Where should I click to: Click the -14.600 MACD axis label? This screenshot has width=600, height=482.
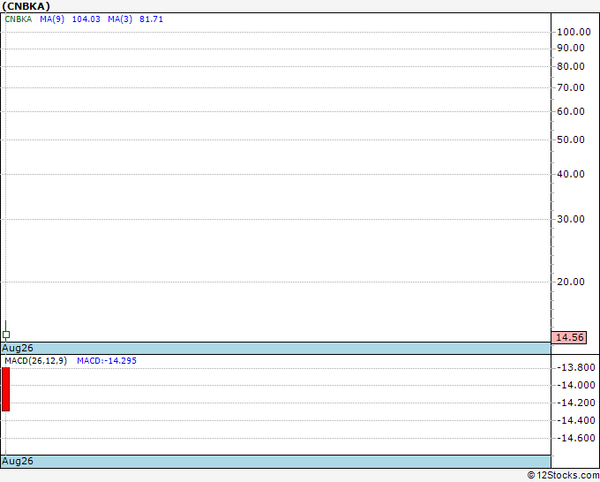(x=576, y=439)
